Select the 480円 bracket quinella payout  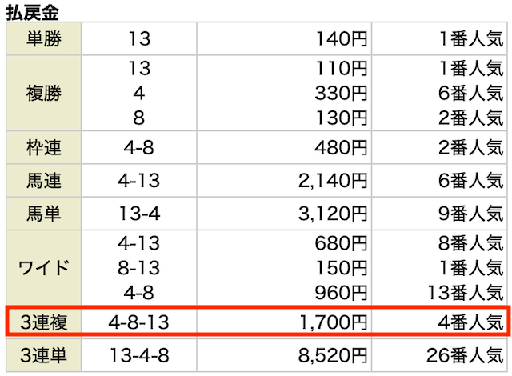point(342,147)
